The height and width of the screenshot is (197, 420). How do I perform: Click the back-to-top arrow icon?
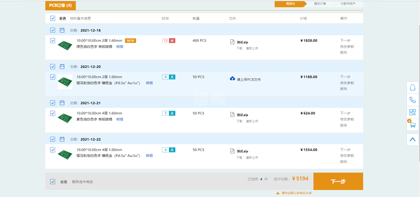point(413,139)
